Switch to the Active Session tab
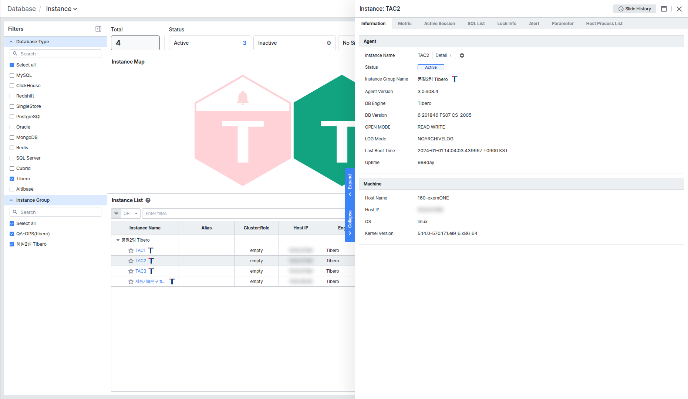This screenshot has width=688, height=399. [x=439, y=24]
